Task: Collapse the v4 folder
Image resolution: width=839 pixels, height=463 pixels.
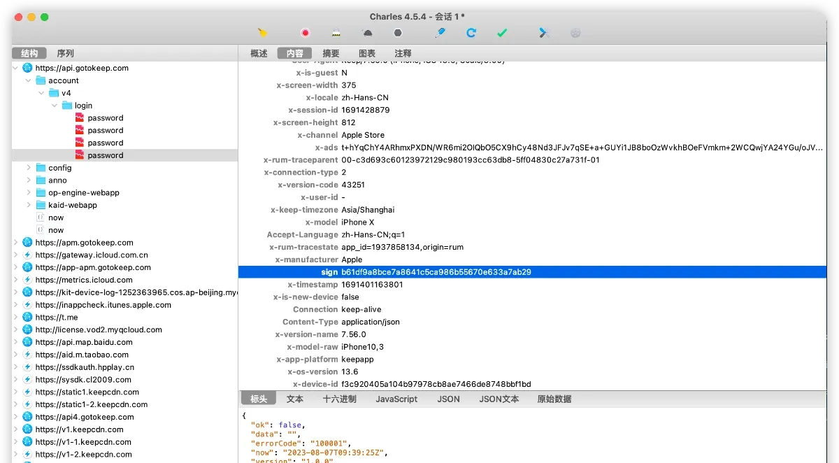Action: click(x=41, y=93)
